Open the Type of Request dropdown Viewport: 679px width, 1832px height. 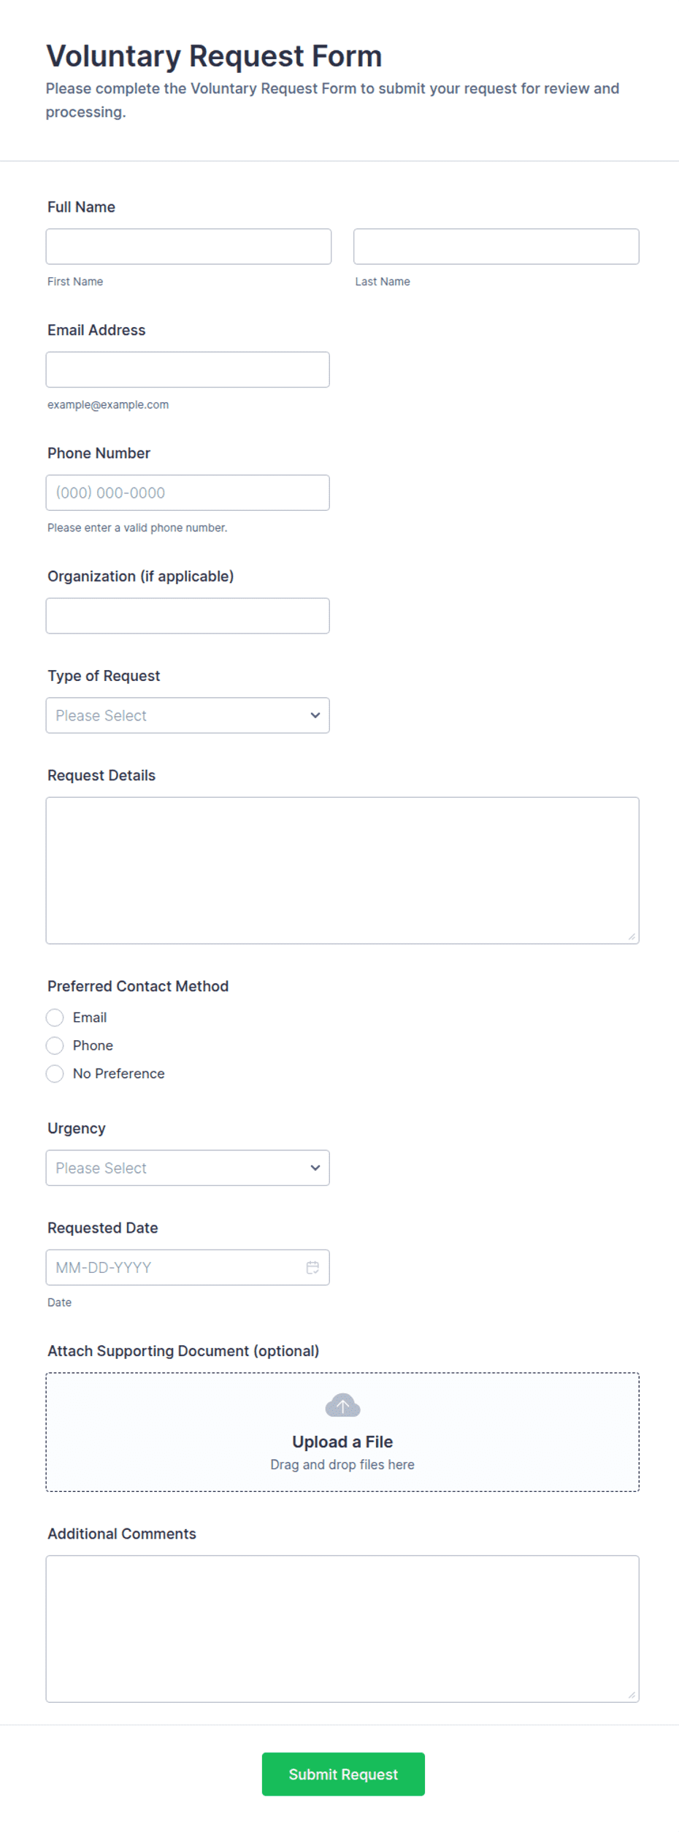[188, 715]
